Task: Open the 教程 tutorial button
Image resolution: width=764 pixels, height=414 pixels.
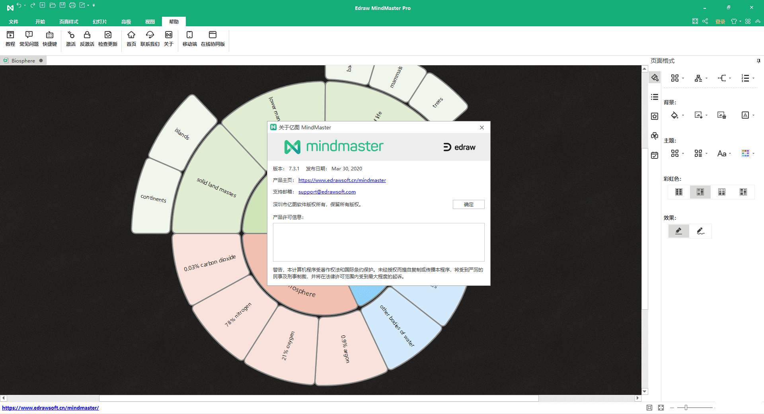Action: click(10, 39)
